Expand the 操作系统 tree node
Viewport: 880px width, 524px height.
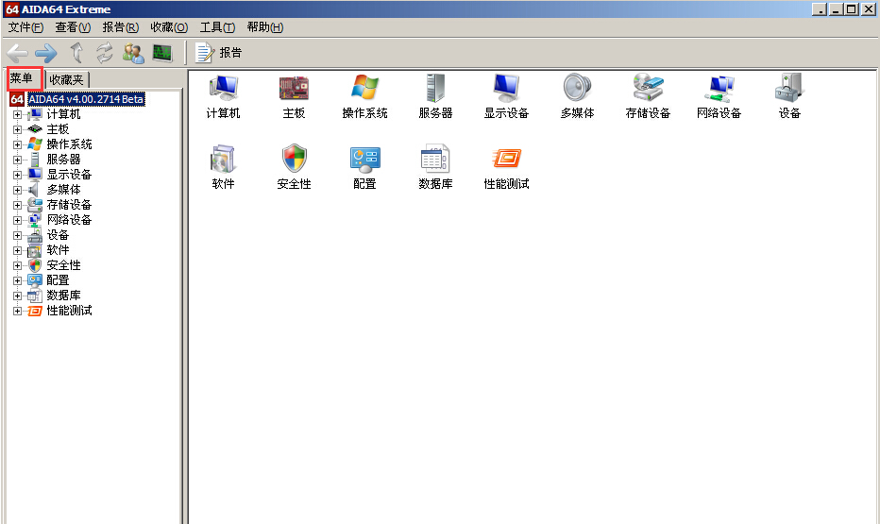pyautogui.click(x=17, y=144)
